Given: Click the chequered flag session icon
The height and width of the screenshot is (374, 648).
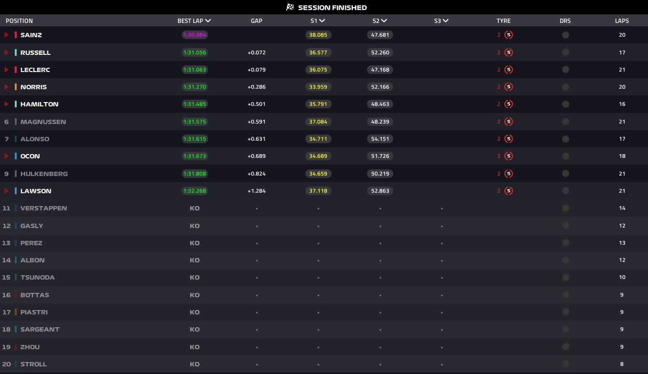Looking at the screenshot, I should point(290,7).
